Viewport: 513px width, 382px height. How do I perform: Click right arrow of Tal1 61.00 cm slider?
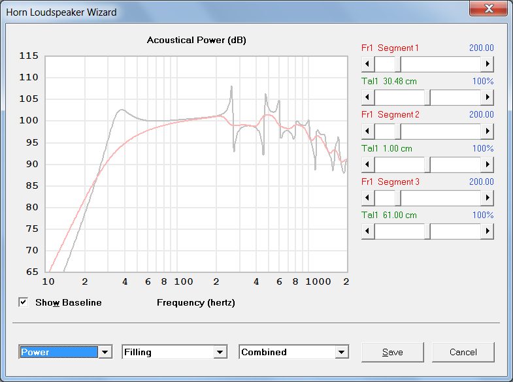(x=487, y=231)
